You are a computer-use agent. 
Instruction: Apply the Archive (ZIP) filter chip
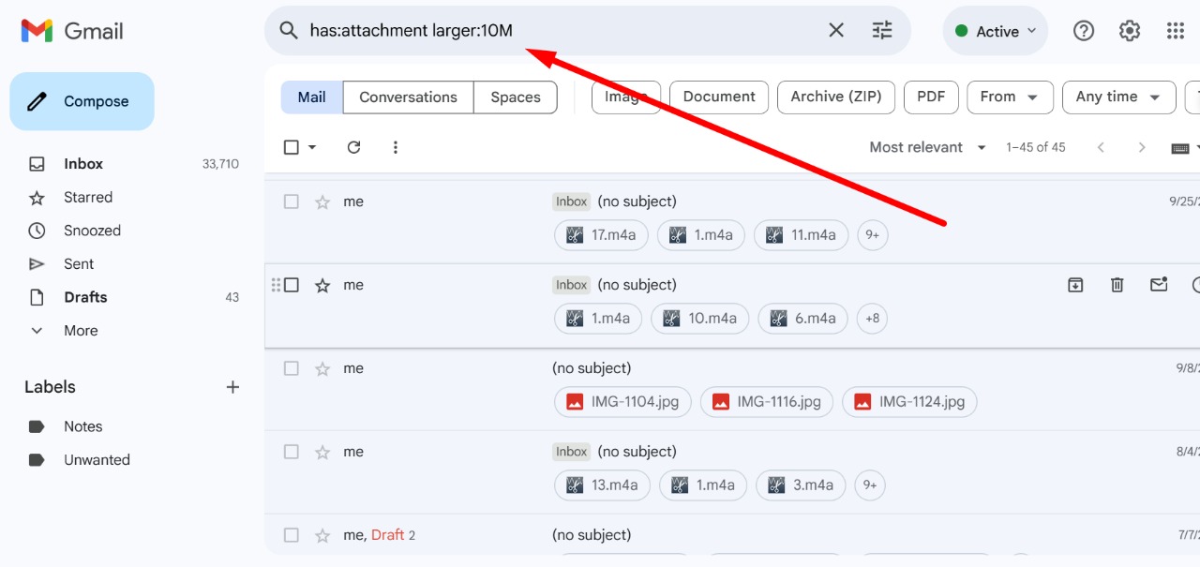836,97
